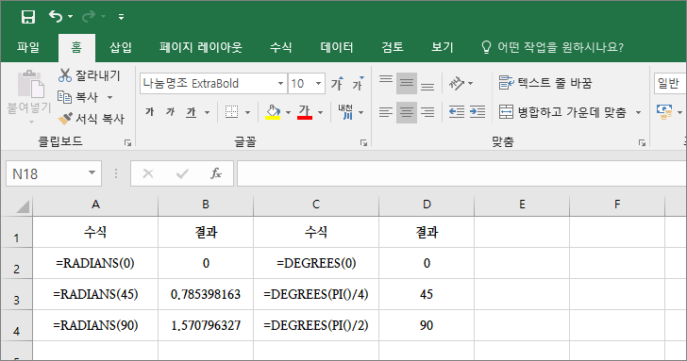Expand the 붙여넣기 paste options arrow
Viewport: 687px width, 361px height.
point(30,122)
